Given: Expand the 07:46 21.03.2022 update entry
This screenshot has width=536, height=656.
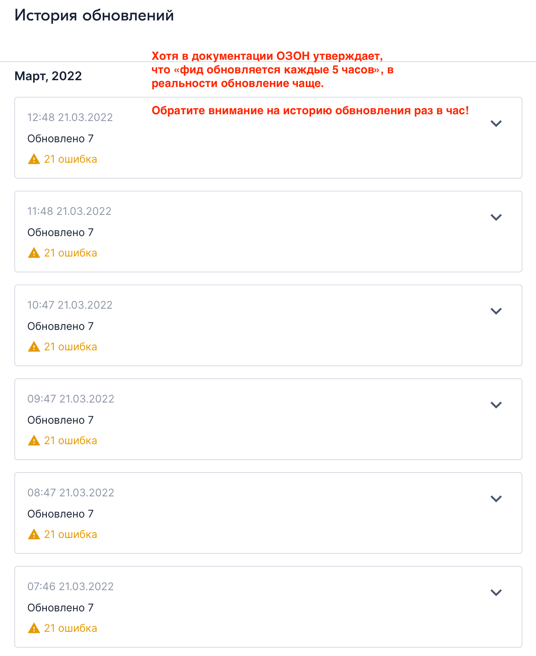Looking at the screenshot, I should 496,592.
